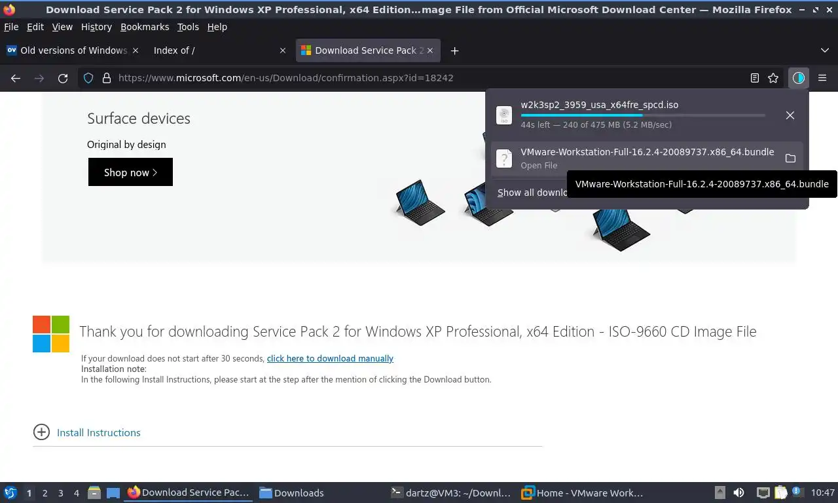Open the clipboard tray icon
The width and height of the screenshot is (838, 503).
click(x=780, y=493)
